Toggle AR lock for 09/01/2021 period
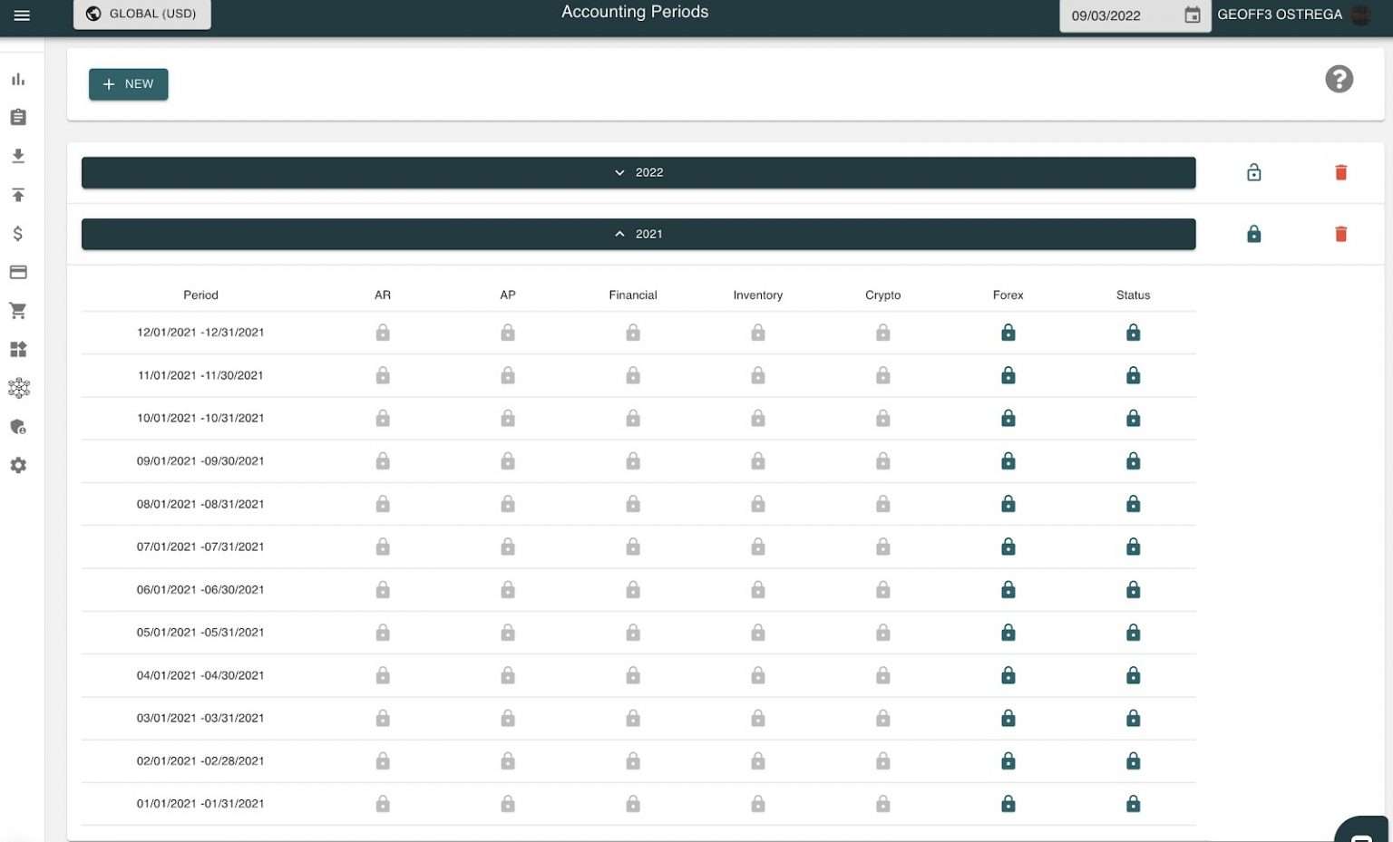1393x842 pixels. 383,461
